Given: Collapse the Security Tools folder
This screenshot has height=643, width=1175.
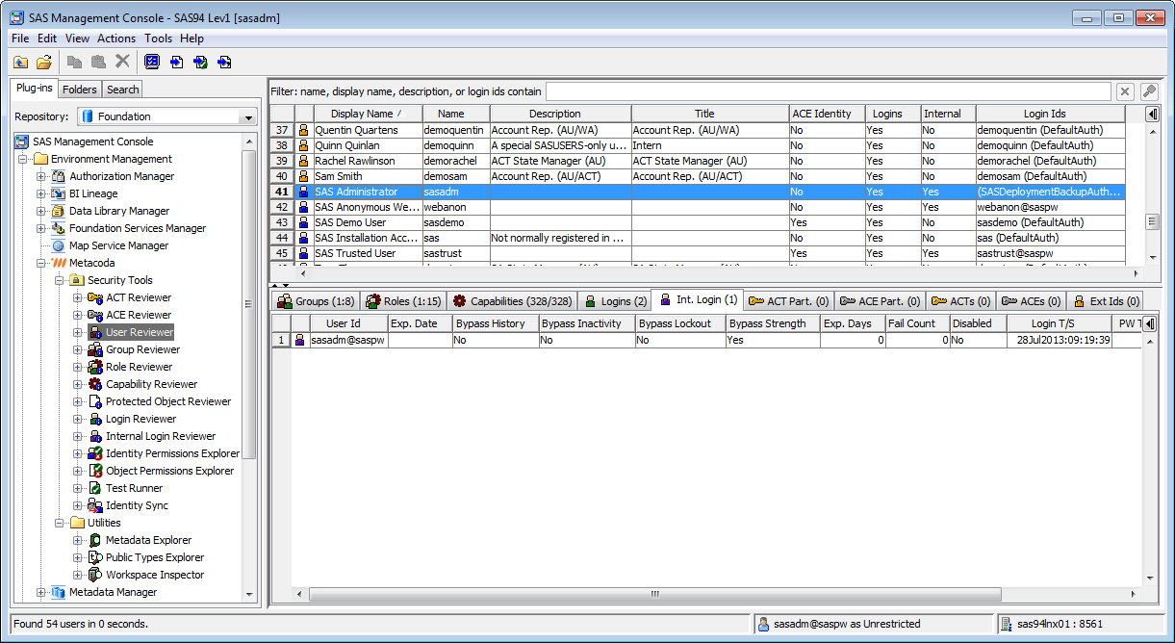Looking at the screenshot, I should (x=60, y=280).
